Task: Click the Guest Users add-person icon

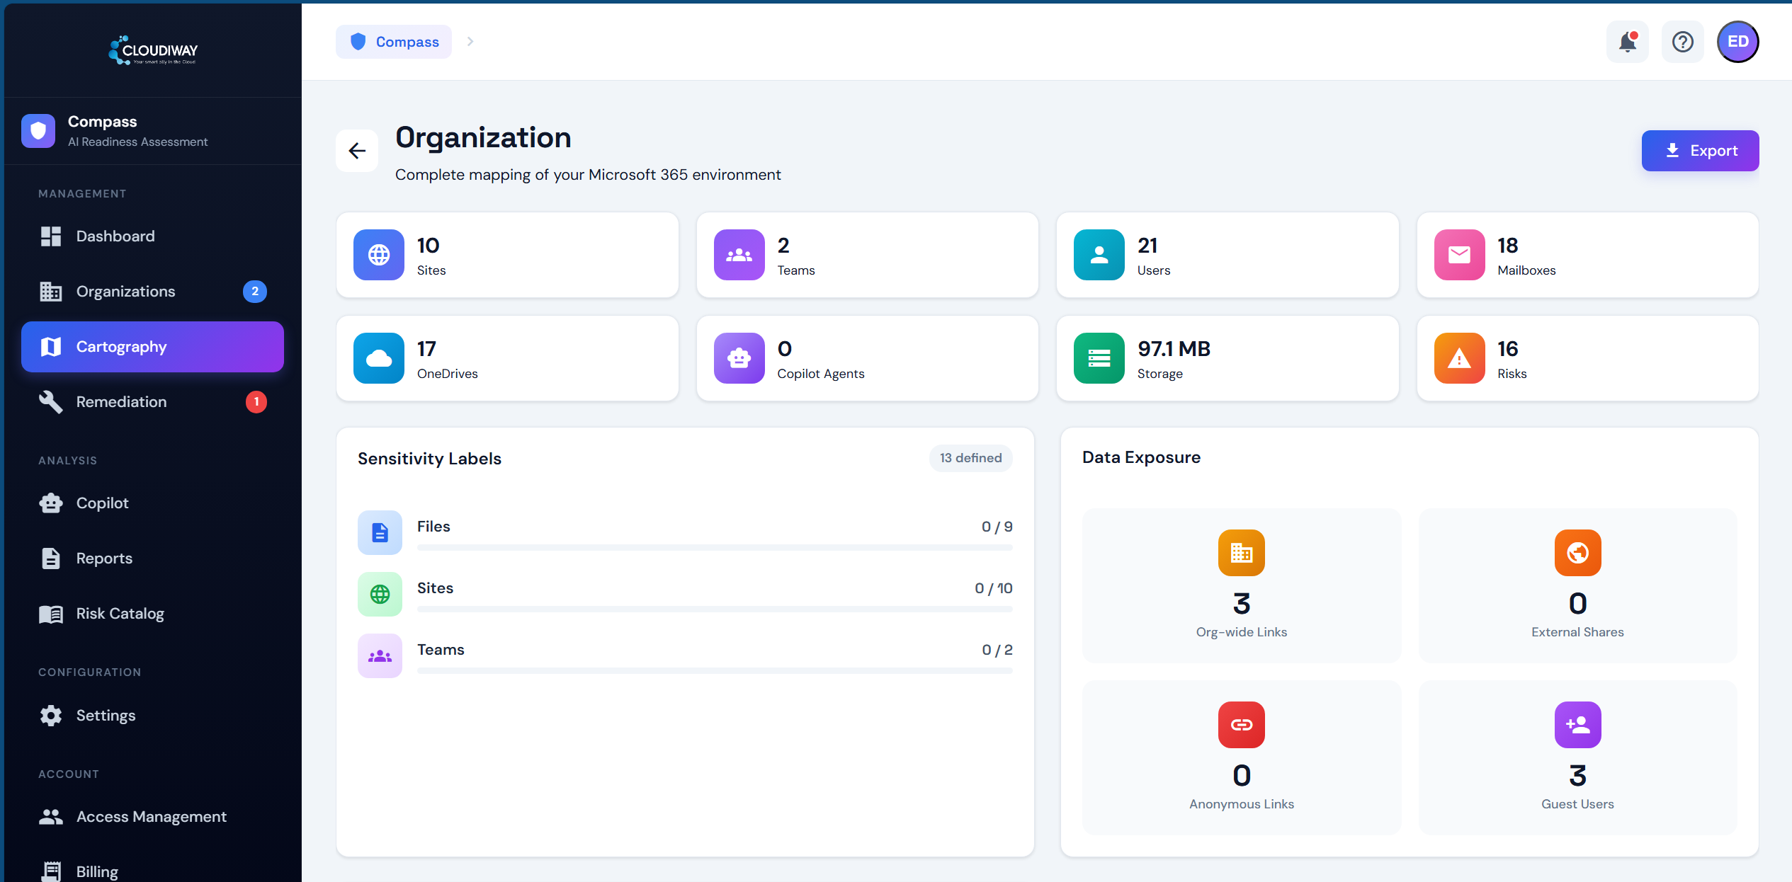Action: (1578, 725)
